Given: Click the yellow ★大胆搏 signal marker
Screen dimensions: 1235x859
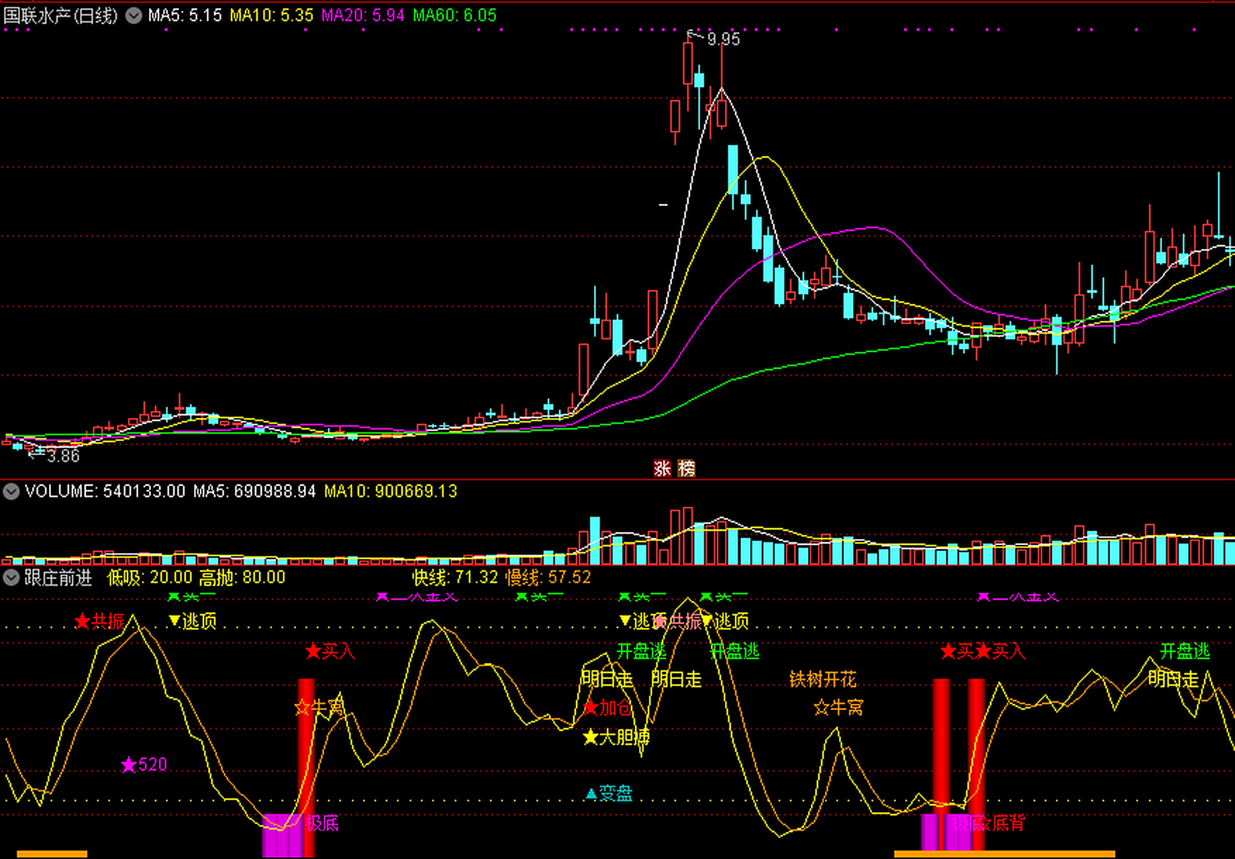Looking at the screenshot, I should tap(616, 738).
